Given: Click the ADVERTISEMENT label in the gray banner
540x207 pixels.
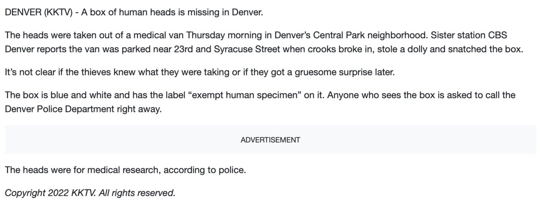Looking at the screenshot, I should [x=270, y=140].
